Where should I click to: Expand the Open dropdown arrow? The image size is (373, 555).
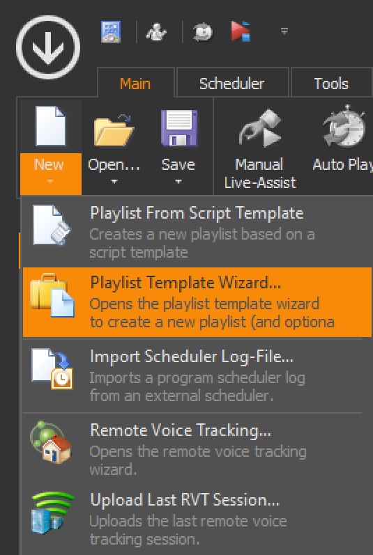pos(114,182)
